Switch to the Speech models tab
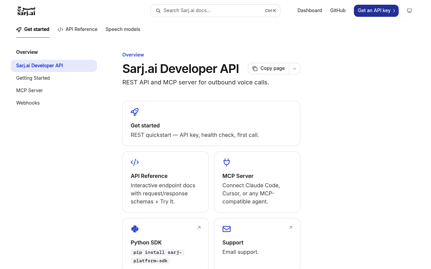This screenshot has width=431, height=269. [x=123, y=29]
